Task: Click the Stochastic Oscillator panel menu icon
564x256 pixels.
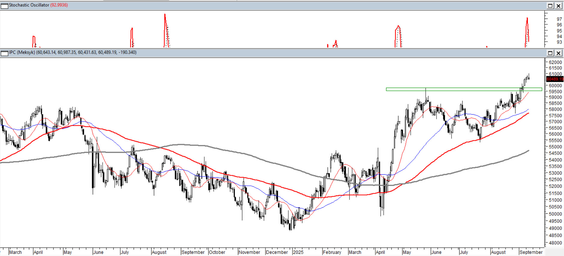Action: pos(4,6)
